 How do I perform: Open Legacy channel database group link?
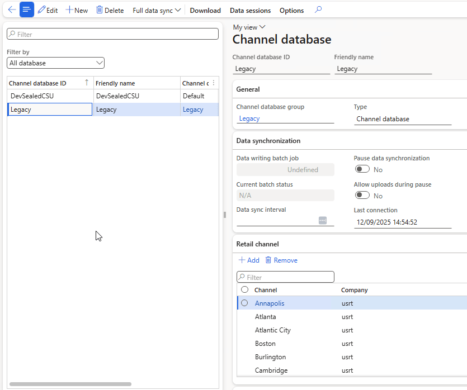click(249, 118)
